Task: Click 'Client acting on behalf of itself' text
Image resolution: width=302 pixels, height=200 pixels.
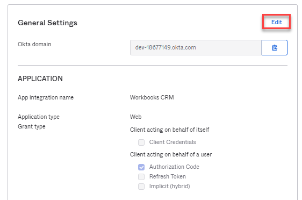Action: 169,130
